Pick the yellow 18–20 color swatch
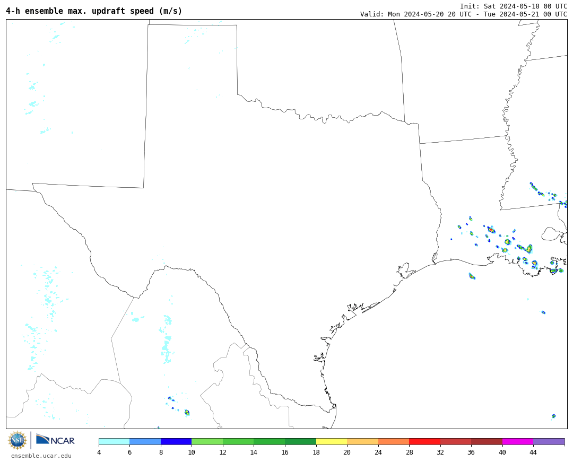573x462 pixels. [x=332, y=442]
